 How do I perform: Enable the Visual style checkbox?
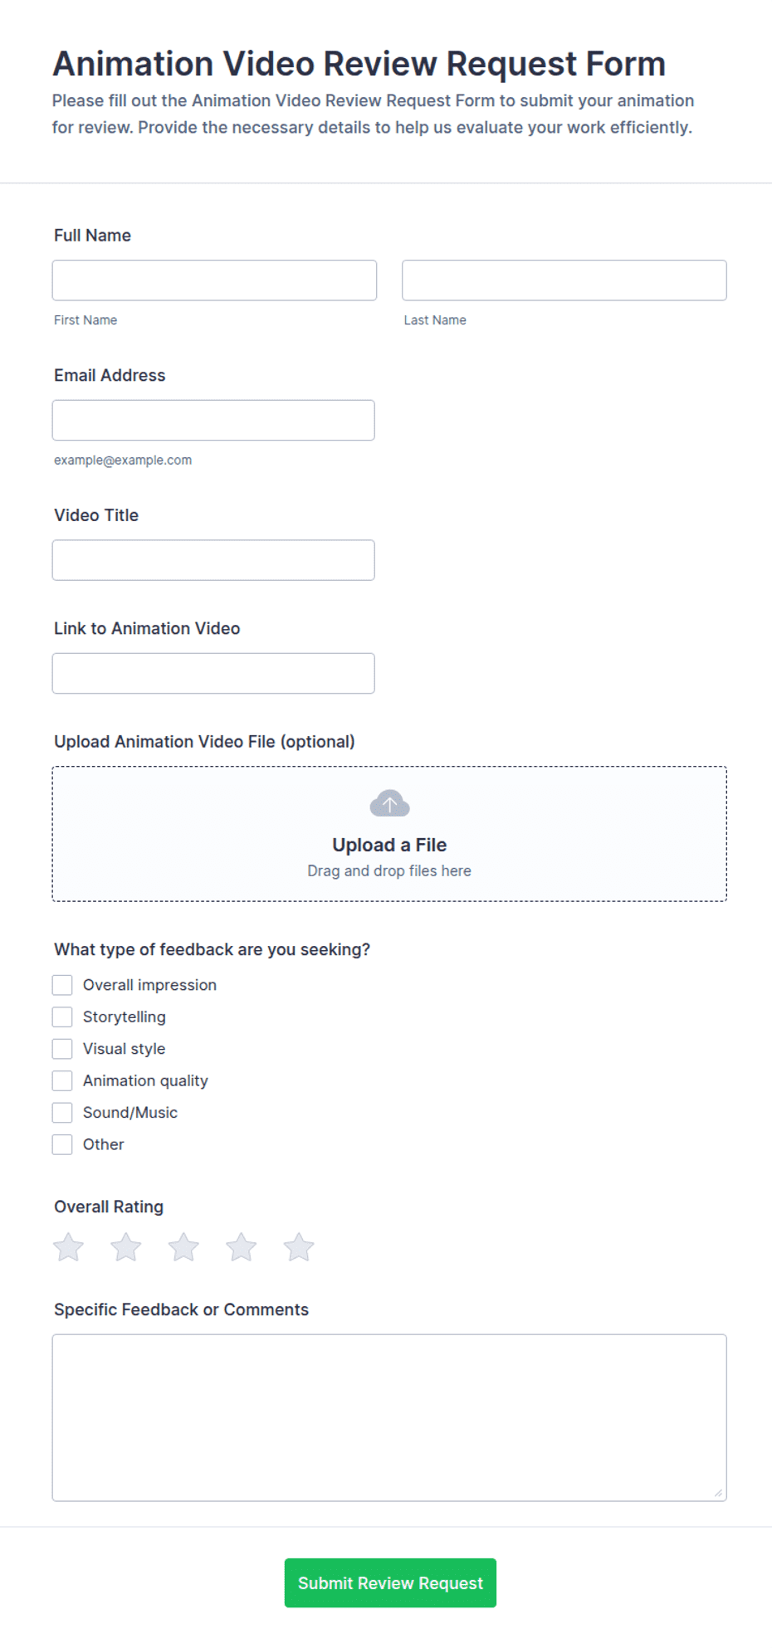pyautogui.click(x=62, y=1049)
